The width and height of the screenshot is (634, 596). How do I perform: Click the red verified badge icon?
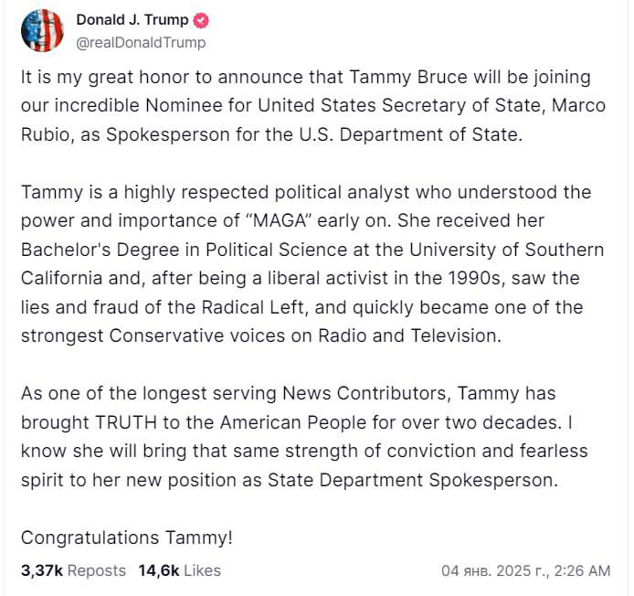[202, 20]
